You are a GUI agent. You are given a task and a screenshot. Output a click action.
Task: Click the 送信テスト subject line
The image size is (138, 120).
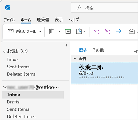tap(87, 73)
